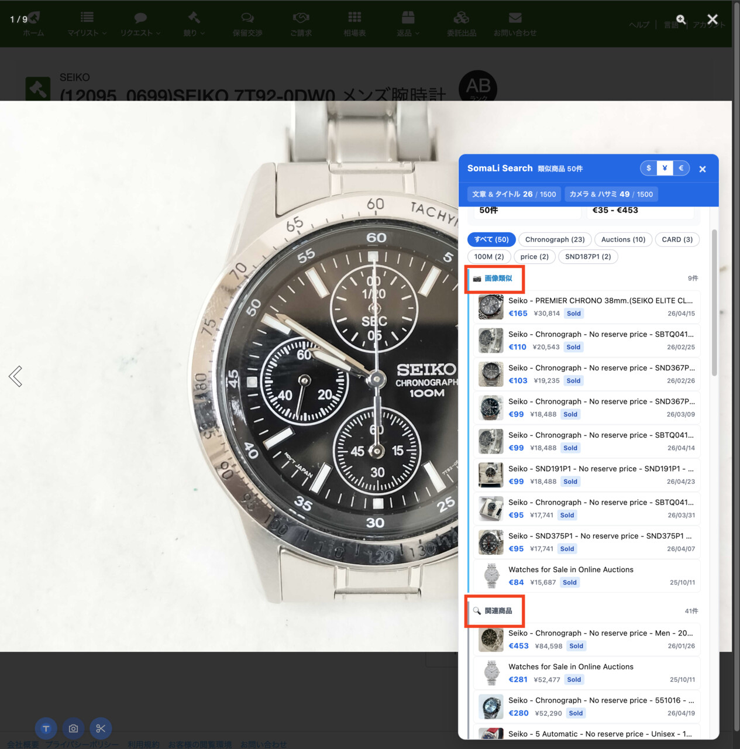
Task: Open the €453 Chronograph Men listing
Action: pyautogui.click(x=587, y=640)
